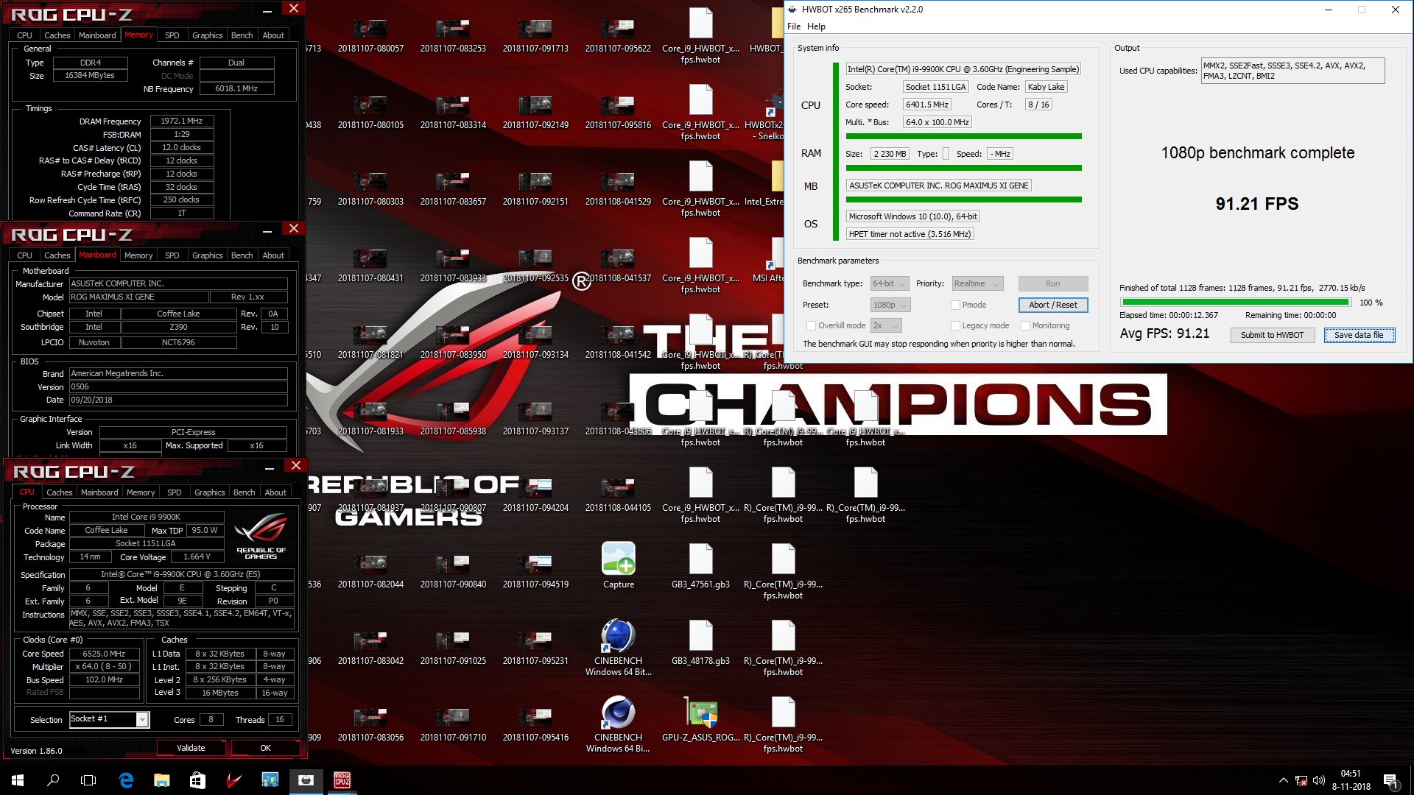1414x795 pixels.
Task: Open Microsoft Store from the taskbar
Action: coord(197,780)
